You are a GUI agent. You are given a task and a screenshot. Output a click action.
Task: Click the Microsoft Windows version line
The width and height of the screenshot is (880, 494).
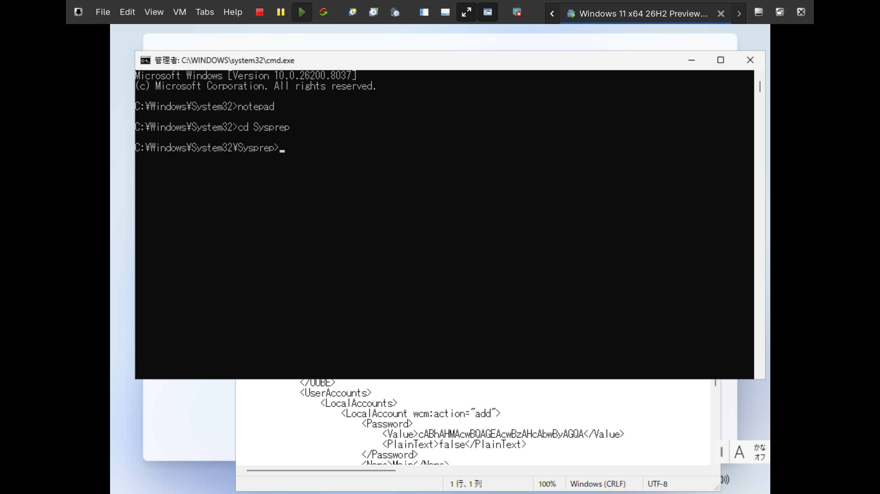click(246, 75)
